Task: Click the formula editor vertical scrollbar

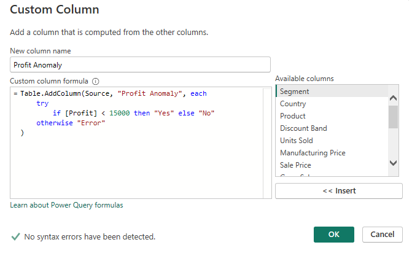Action: point(267,143)
